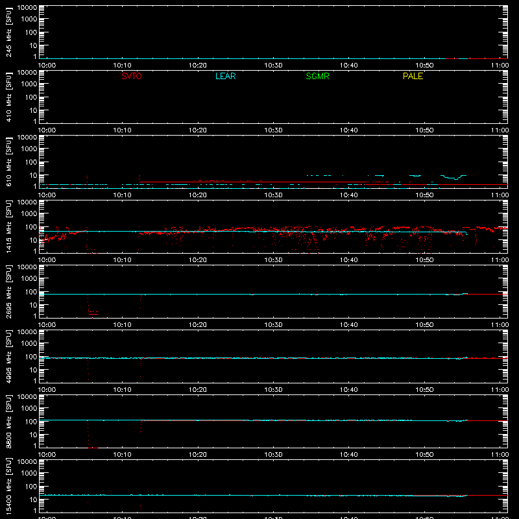This screenshot has height=519, width=519.
Task: Click 10:10 time label below 2695 MHz panel
Action: pyautogui.click(x=123, y=325)
